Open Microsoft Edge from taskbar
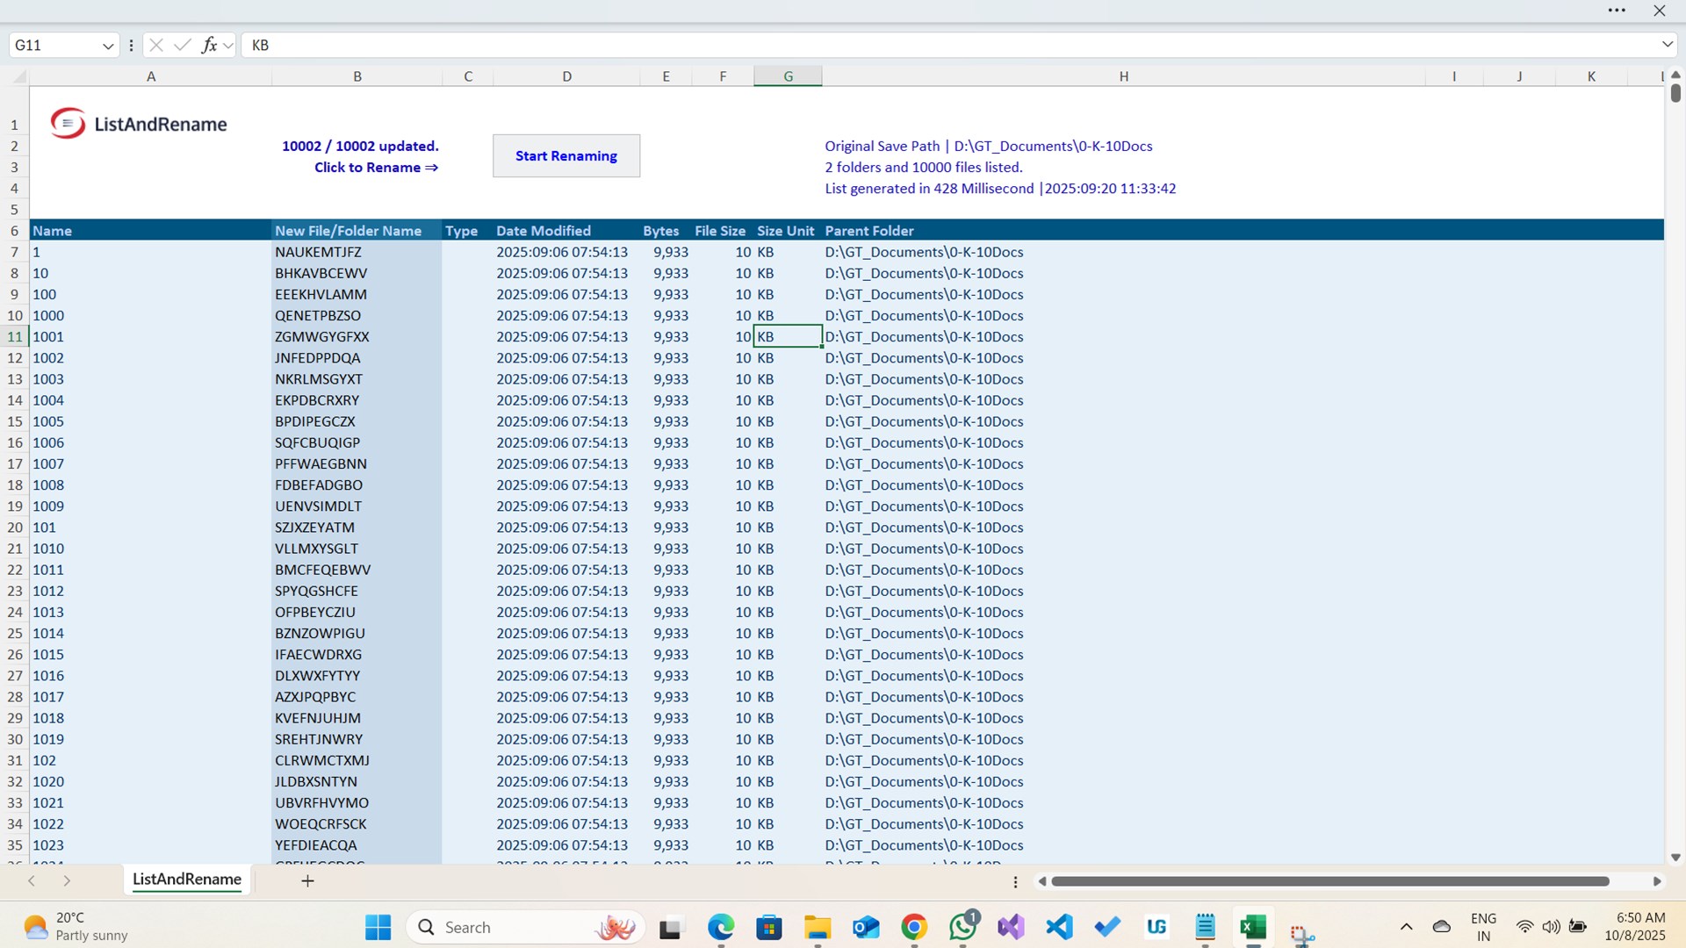 (721, 927)
